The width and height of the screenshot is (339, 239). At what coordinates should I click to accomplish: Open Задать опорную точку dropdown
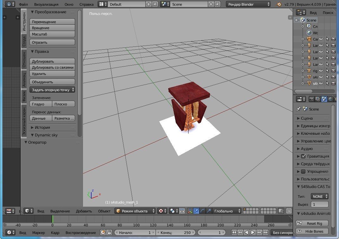(52, 90)
